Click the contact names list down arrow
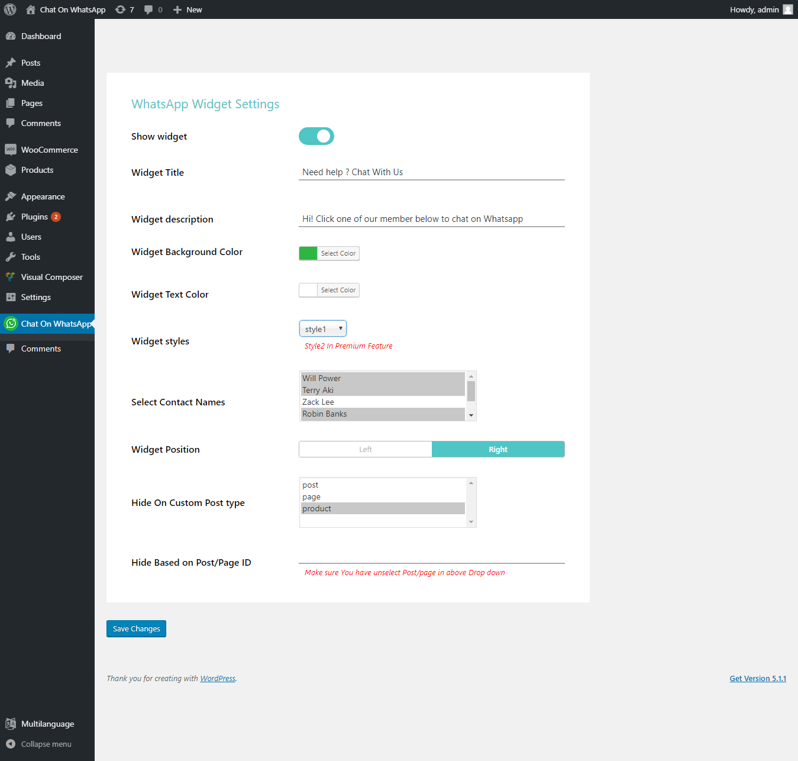 [x=471, y=415]
